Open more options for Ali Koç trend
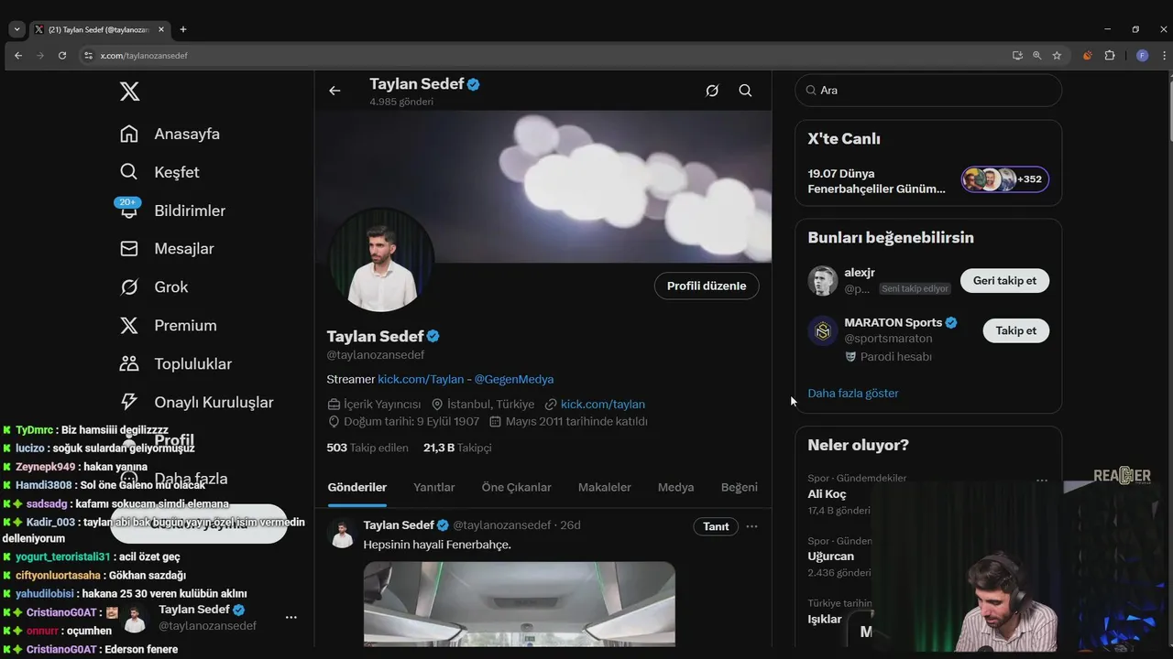Viewport: 1173px width, 659px height. pos(1042,480)
